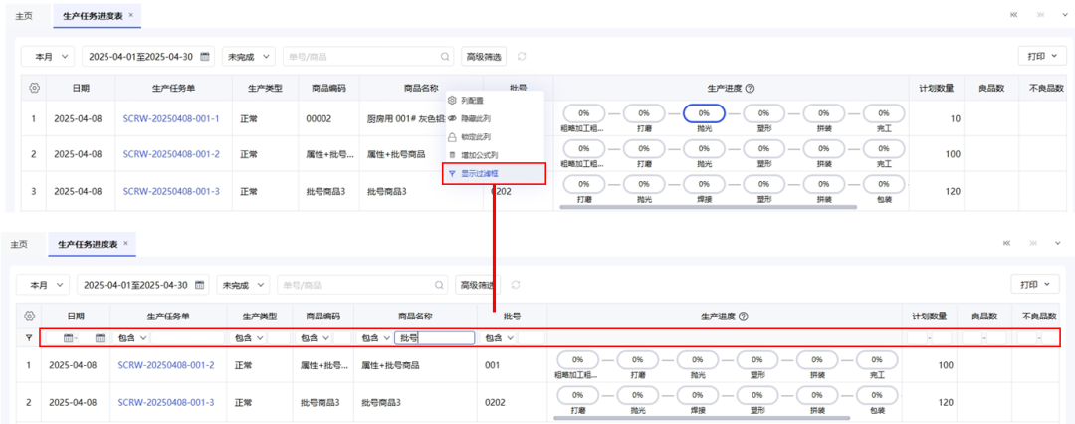Open 包含 dropdown under 生产类型 column
The height and width of the screenshot is (424, 1075).
pyautogui.click(x=248, y=337)
